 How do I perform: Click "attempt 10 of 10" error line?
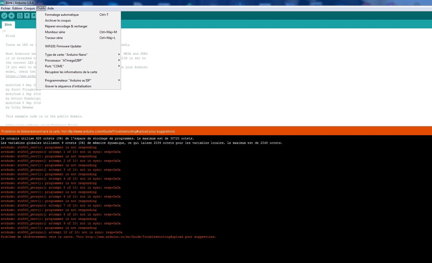pyautogui.click(x=62, y=232)
